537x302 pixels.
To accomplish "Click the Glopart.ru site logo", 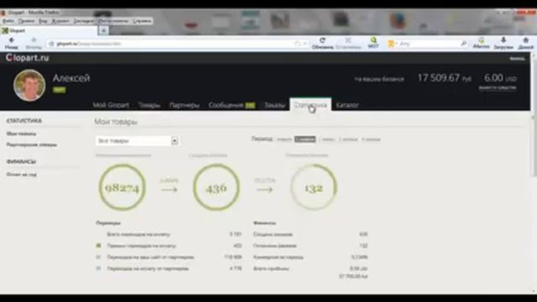I will coord(28,58).
